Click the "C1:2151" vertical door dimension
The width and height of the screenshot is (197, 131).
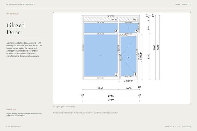point(141,57)
